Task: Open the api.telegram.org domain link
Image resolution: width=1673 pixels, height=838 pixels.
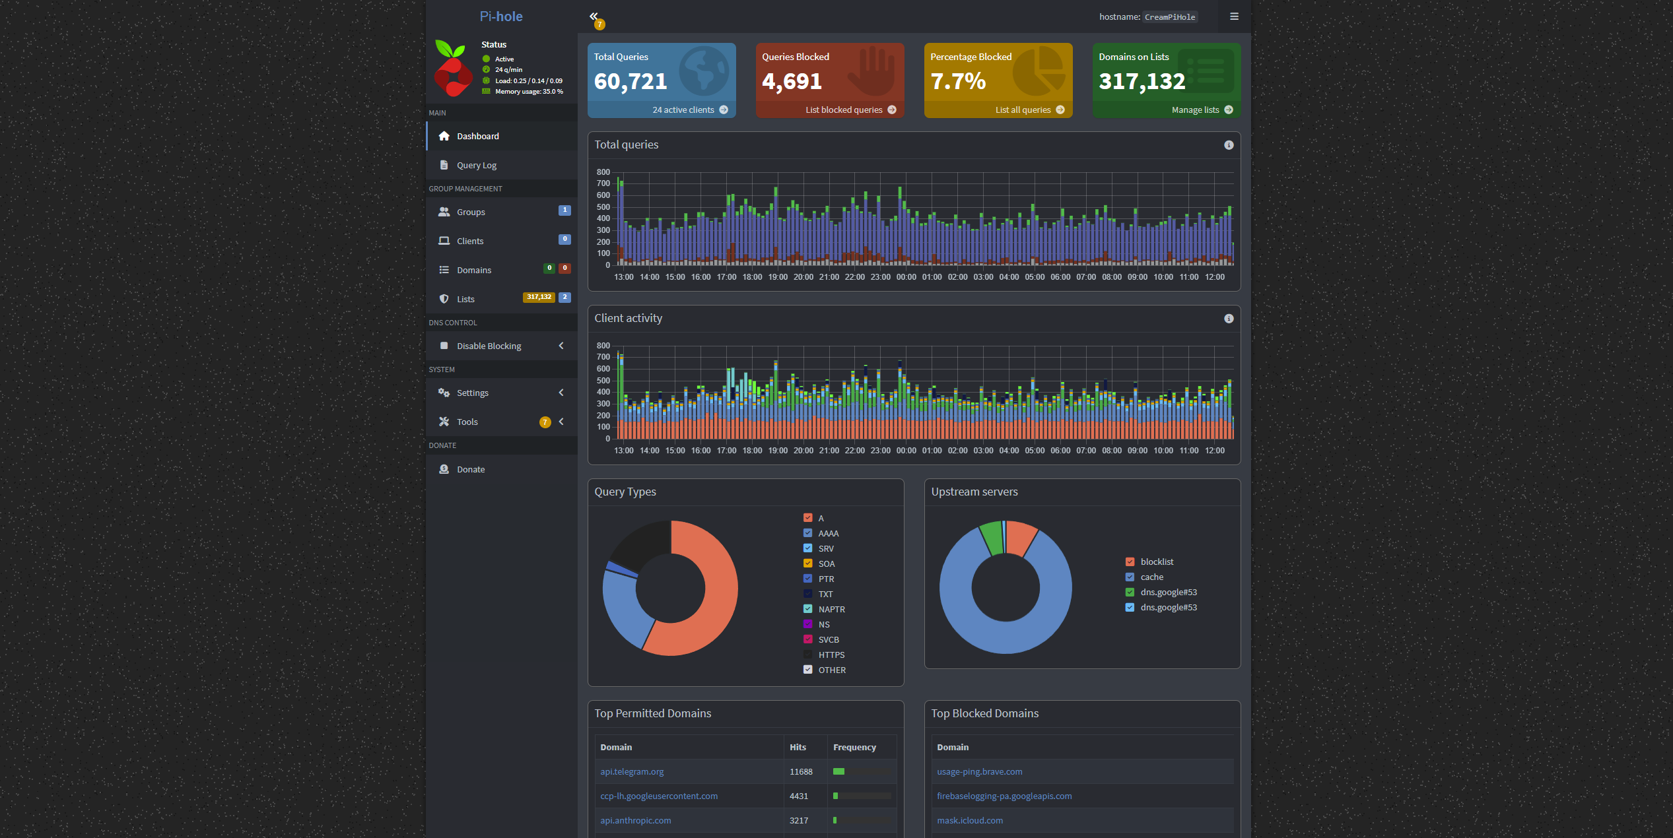Action: pos(632,771)
